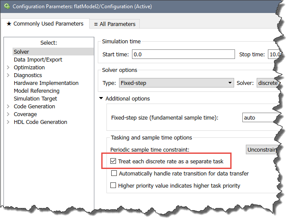Screen dimensions: 293x224
Task: Select Model Referencing category
Action: click(36, 91)
